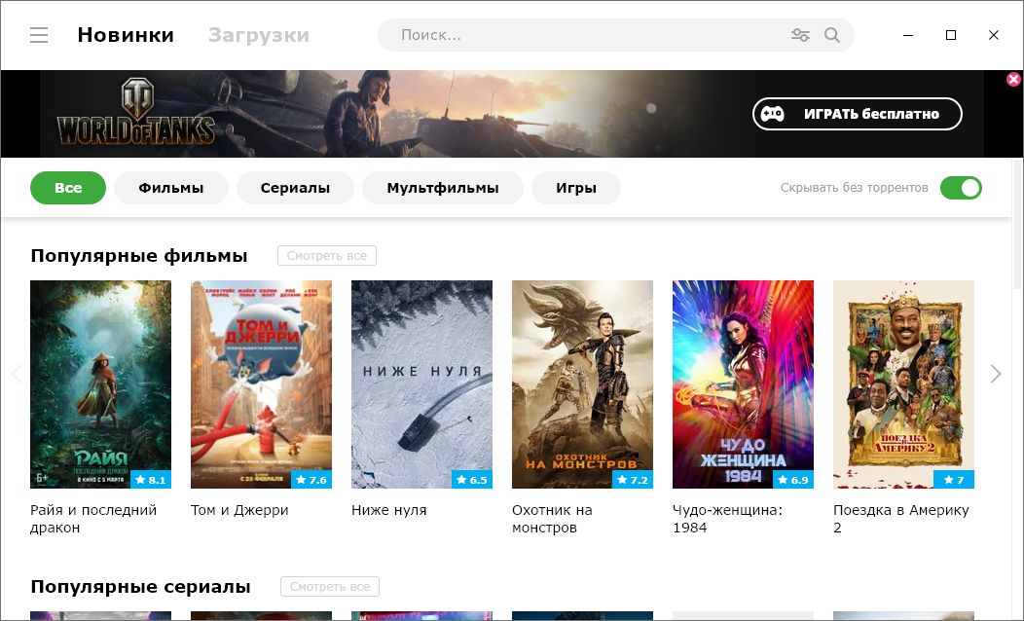Minimize the application window

pos(908,35)
